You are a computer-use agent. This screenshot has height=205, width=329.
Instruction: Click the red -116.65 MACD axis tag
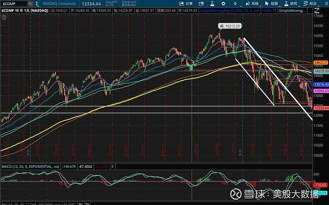point(320,185)
